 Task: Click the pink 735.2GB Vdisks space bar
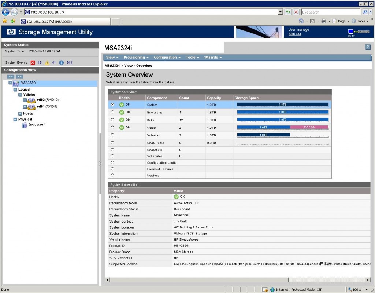(x=309, y=127)
